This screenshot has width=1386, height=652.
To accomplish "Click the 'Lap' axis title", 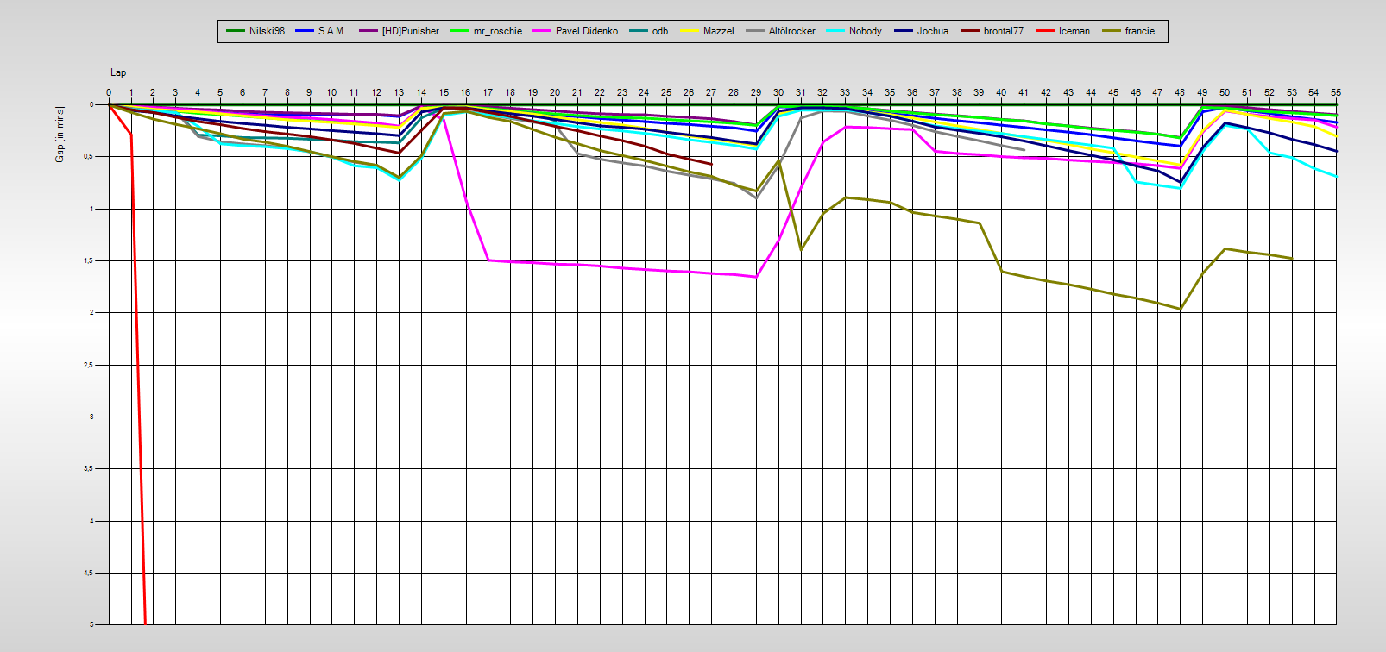I will pyautogui.click(x=118, y=72).
